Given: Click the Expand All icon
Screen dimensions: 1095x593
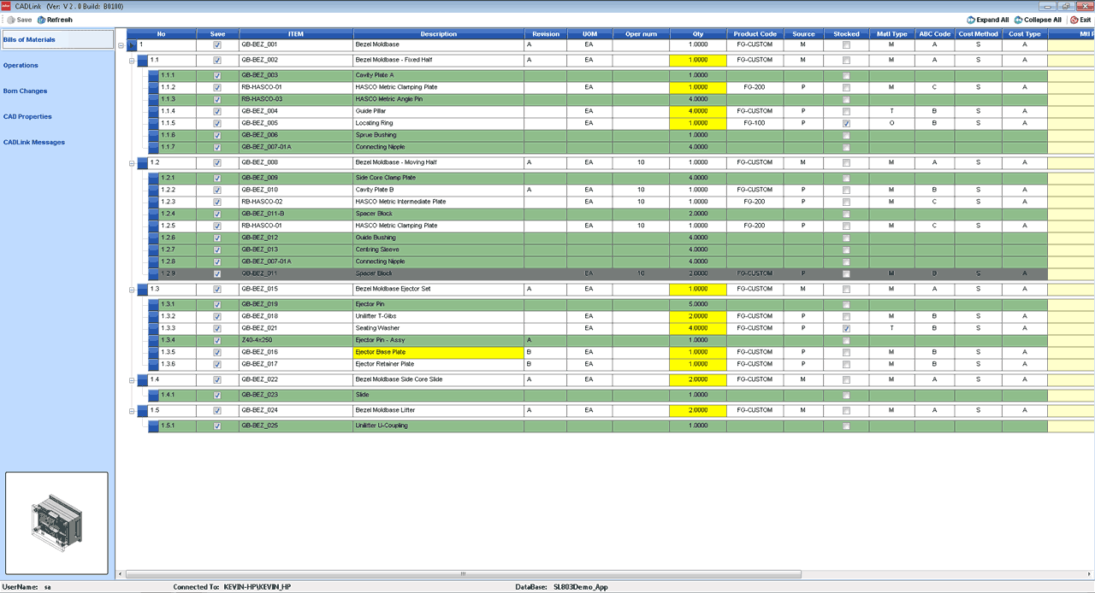Looking at the screenshot, I should (x=972, y=20).
